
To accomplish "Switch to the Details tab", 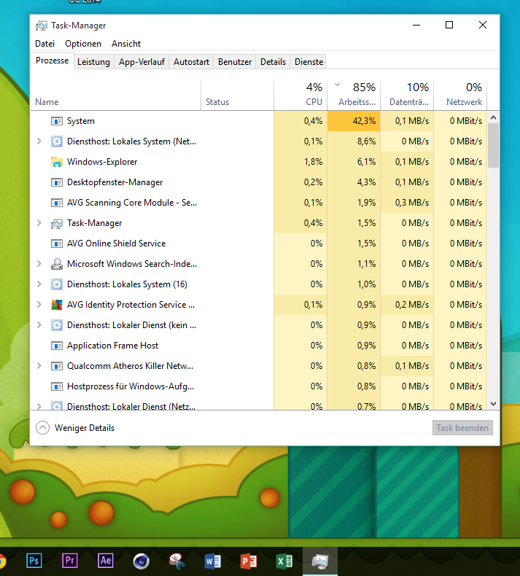I will [273, 62].
